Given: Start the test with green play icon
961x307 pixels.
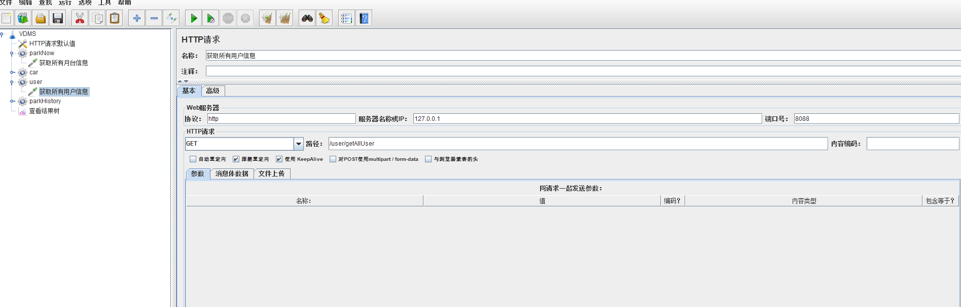Looking at the screenshot, I should click(193, 18).
